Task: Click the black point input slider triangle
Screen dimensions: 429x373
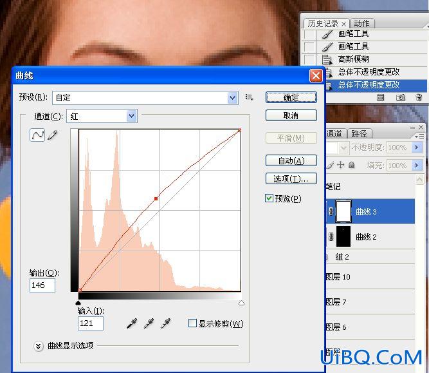Action: coord(78,303)
